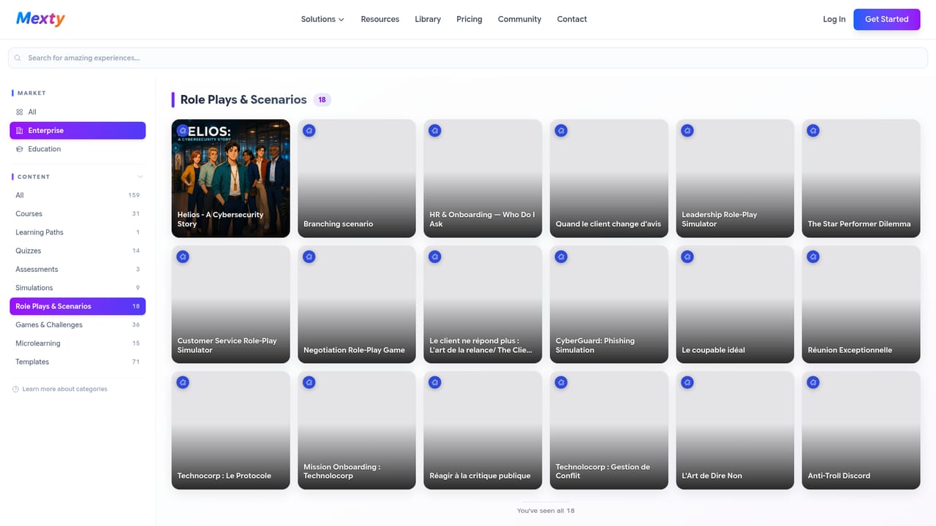The height and width of the screenshot is (526, 936).
Task: Open Helios cybersecurity story thumbnail
Action: coord(230,178)
